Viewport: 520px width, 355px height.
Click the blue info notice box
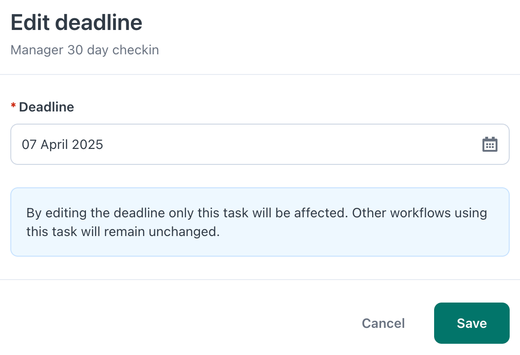[x=260, y=222]
